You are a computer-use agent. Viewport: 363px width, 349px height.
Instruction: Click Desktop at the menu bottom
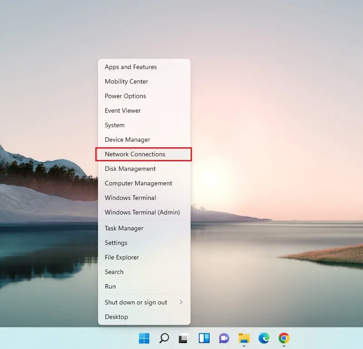click(144, 317)
